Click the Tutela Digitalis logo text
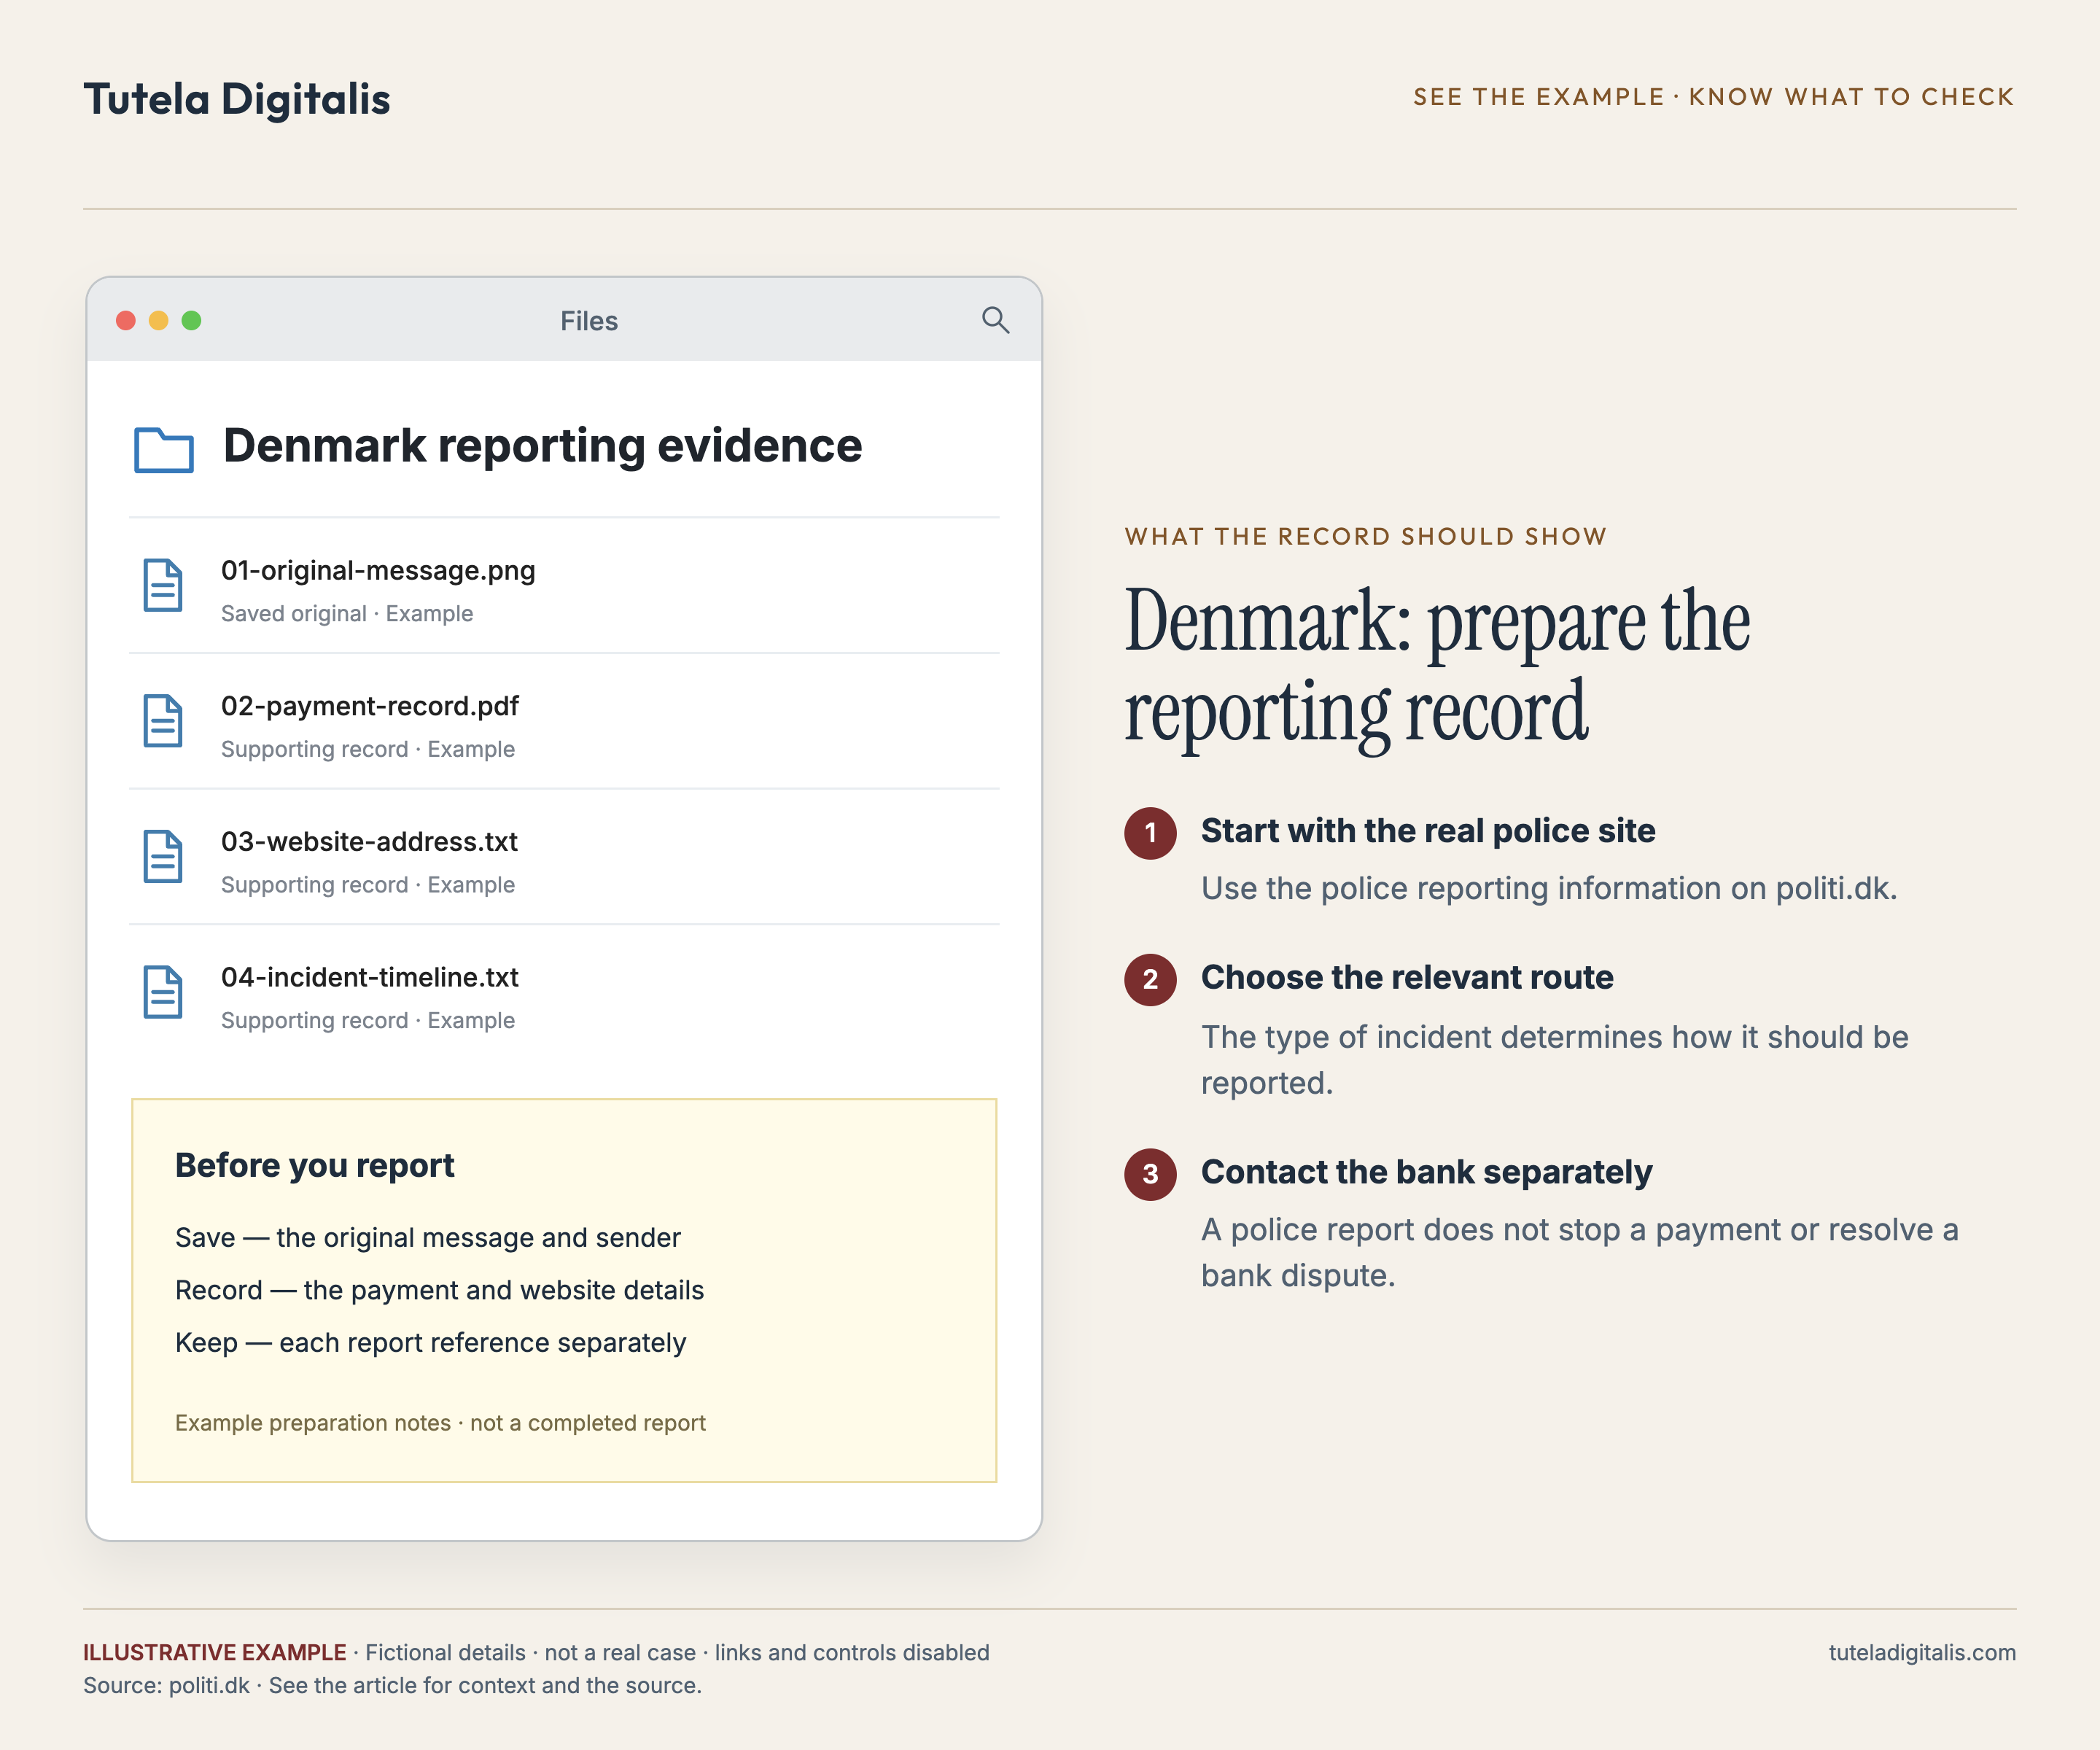 click(x=237, y=99)
